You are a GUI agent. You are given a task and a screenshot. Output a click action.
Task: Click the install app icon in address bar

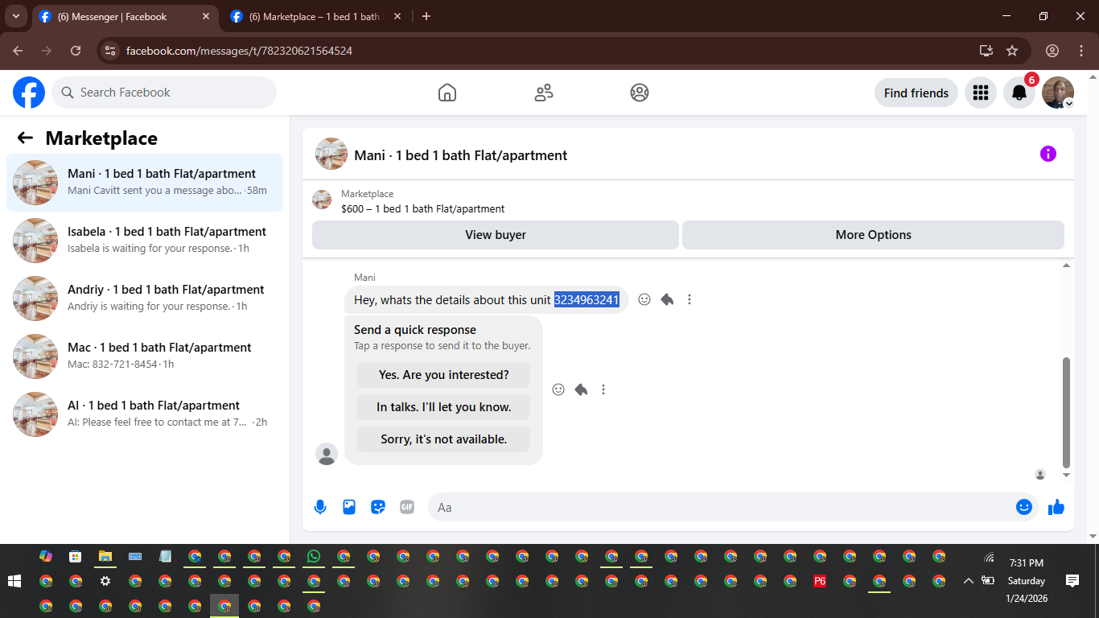pos(986,51)
